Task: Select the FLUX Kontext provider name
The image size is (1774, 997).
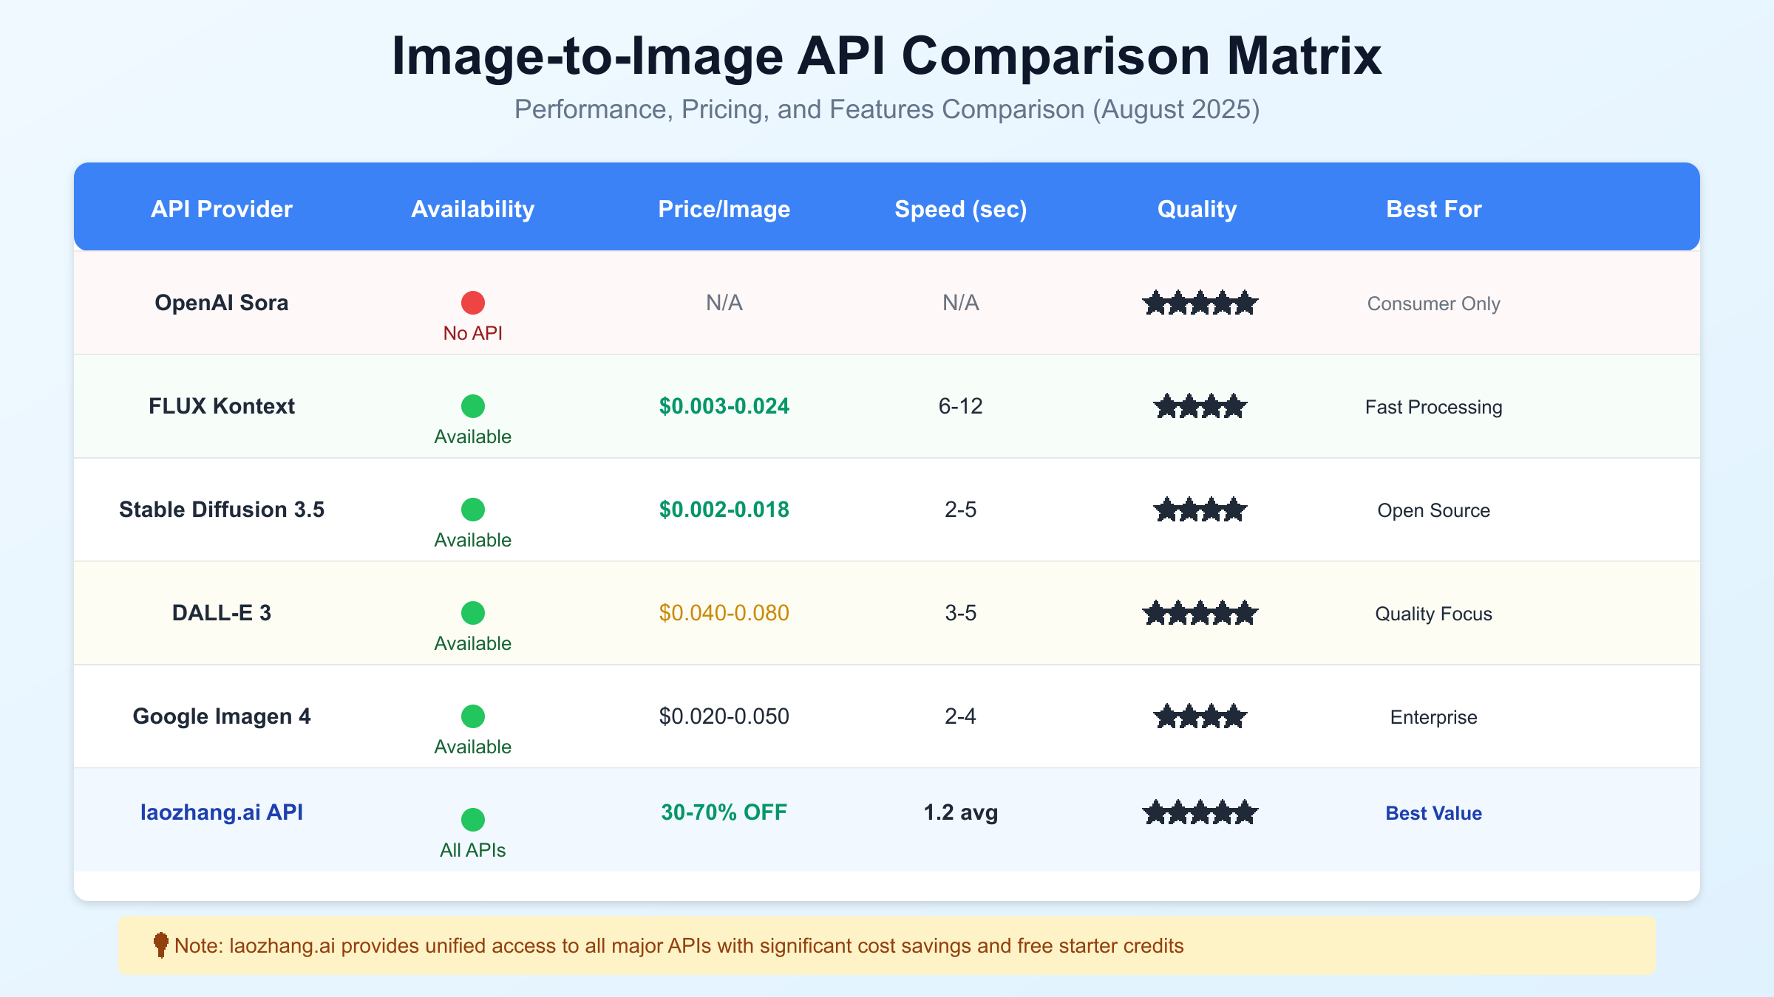Action: pos(222,406)
